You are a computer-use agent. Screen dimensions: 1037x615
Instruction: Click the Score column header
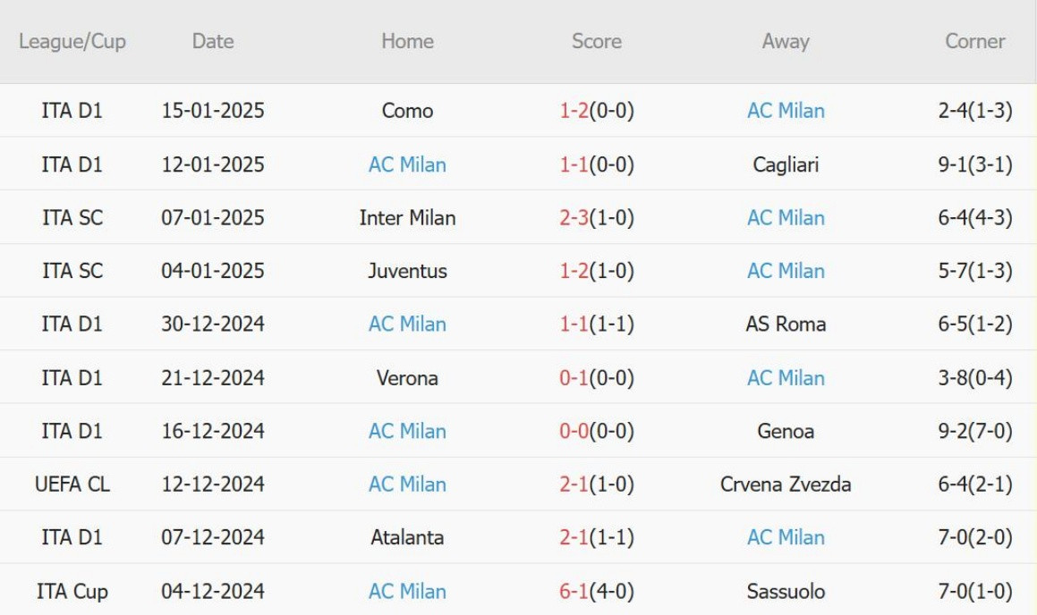597,41
